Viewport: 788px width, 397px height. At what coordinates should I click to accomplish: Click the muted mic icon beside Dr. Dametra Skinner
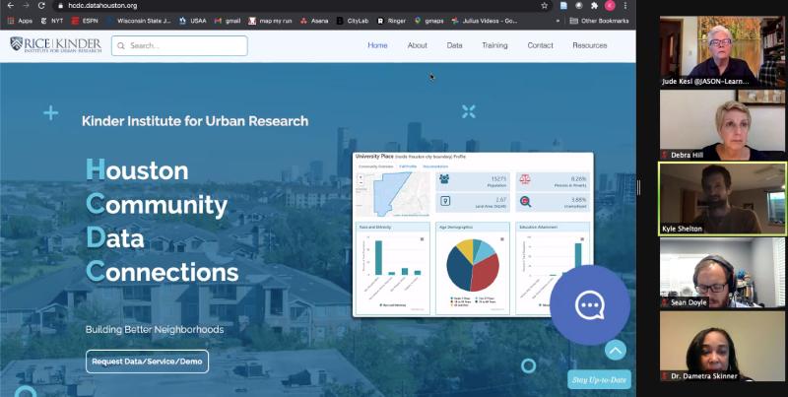coord(666,376)
